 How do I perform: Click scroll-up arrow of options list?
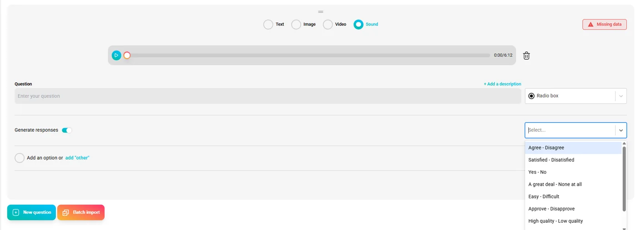[624, 144]
